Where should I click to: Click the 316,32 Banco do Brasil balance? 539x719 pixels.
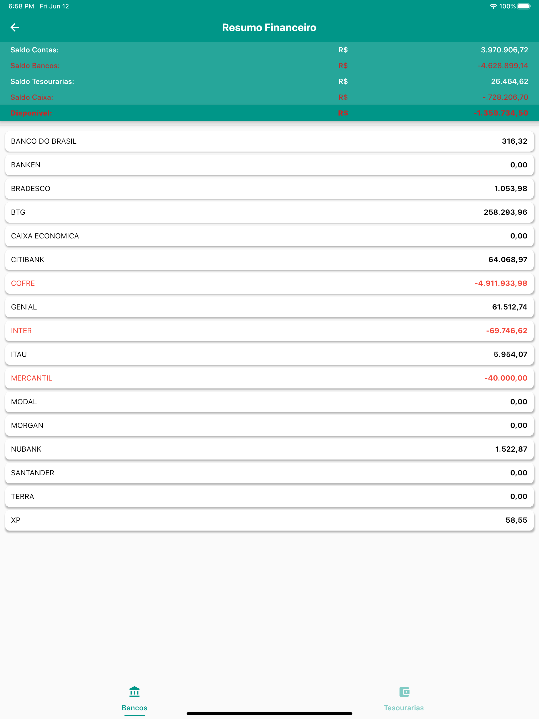point(515,141)
